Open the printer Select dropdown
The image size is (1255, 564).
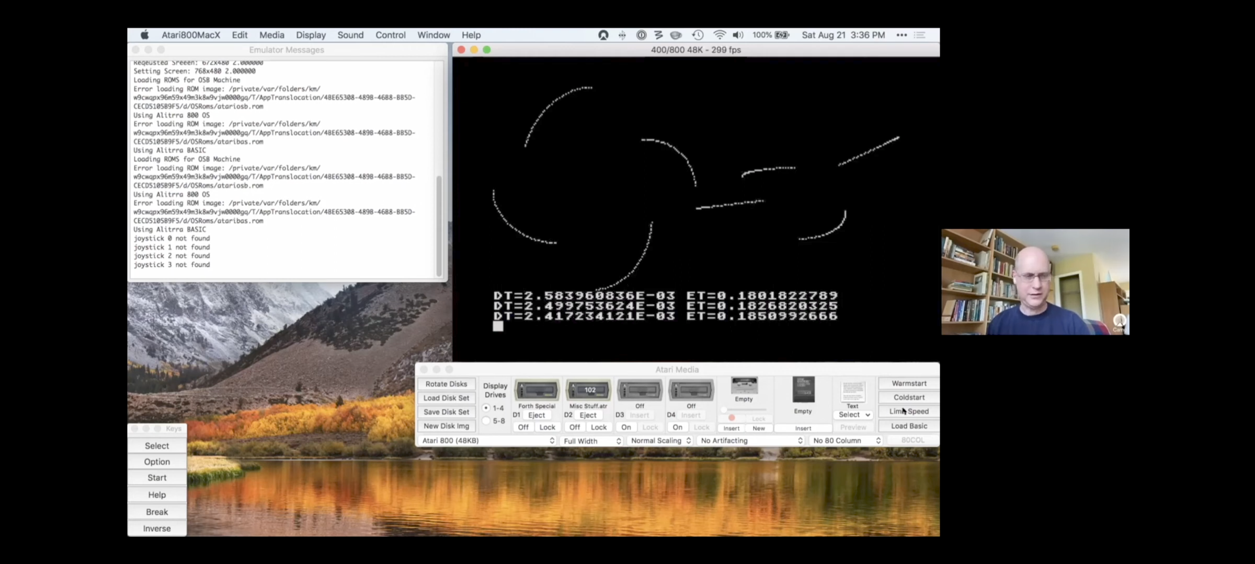coord(853,415)
